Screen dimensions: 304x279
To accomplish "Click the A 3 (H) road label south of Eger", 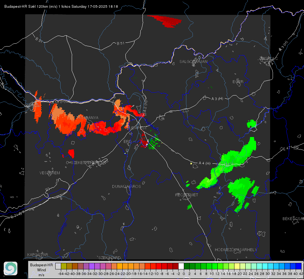I will coord(217,99).
